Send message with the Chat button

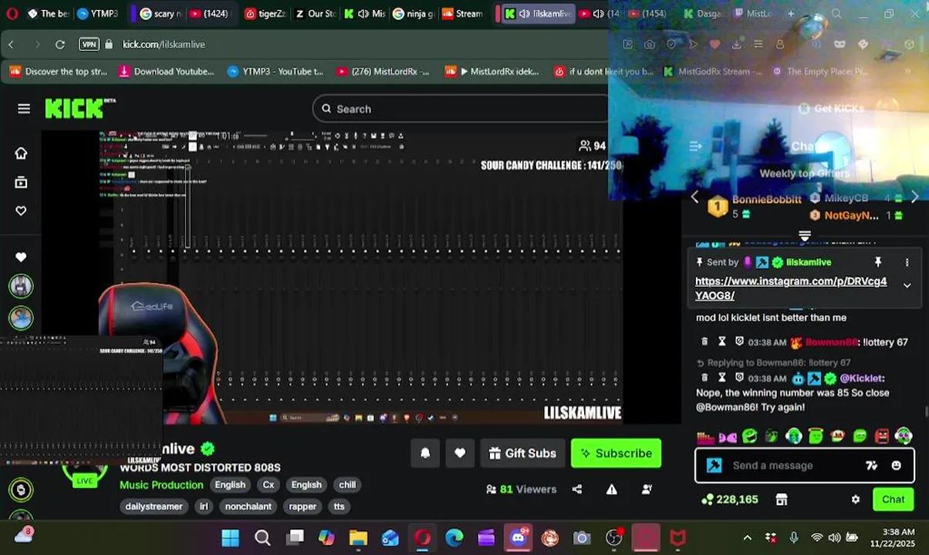tap(893, 499)
